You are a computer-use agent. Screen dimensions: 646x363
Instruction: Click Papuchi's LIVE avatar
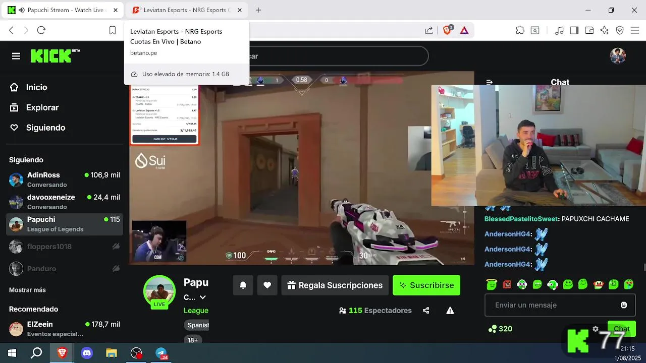[x=159, y=292]
